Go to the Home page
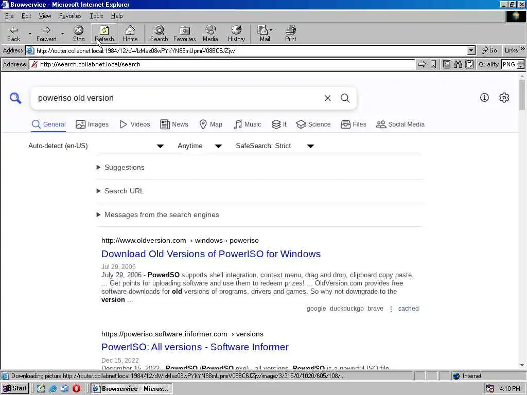The height and width of the screenshot is (395, 527). coord(130,33)
